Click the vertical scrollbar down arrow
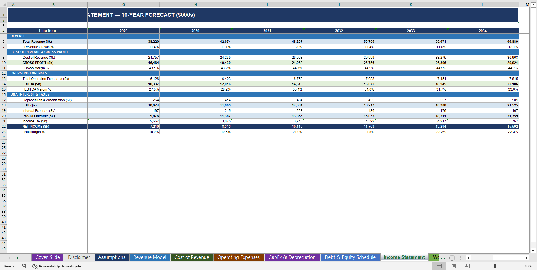537x270 pixels. (533, 251)
